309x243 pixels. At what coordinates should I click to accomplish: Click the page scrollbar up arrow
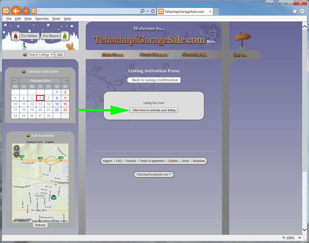tap(305, 27)
